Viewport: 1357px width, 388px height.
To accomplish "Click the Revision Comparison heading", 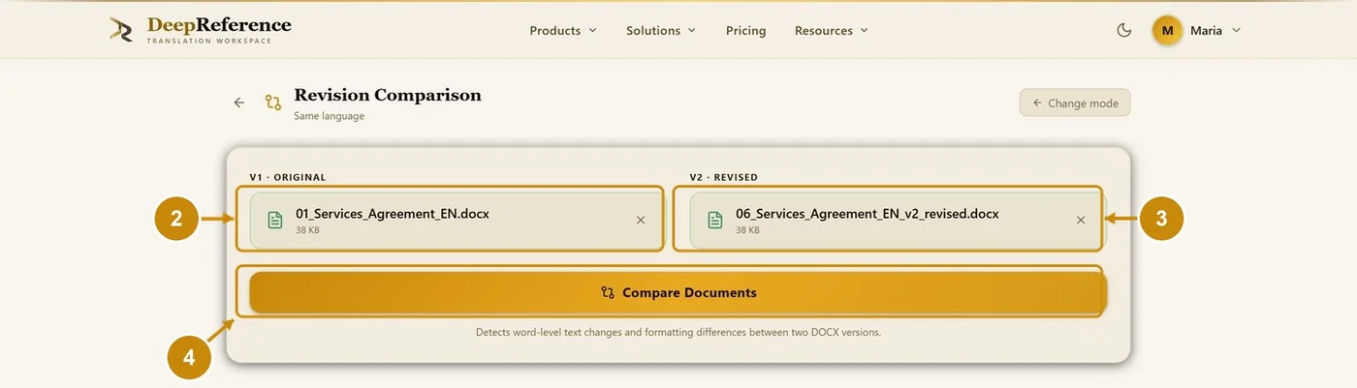I will [x=388, y=95].
